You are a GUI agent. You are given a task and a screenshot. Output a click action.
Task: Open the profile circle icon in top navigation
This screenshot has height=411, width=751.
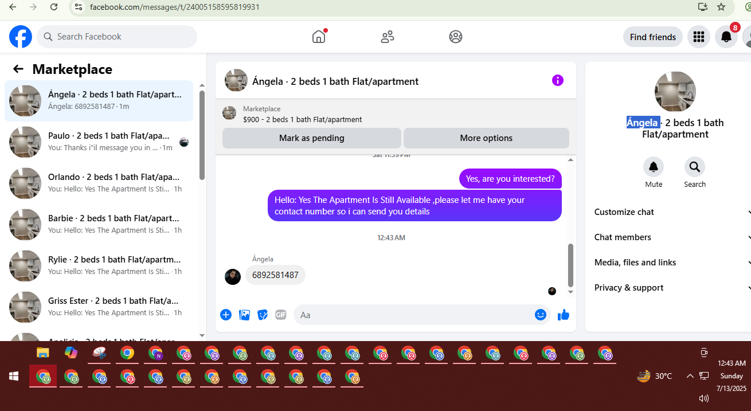(x=456, y=37)
